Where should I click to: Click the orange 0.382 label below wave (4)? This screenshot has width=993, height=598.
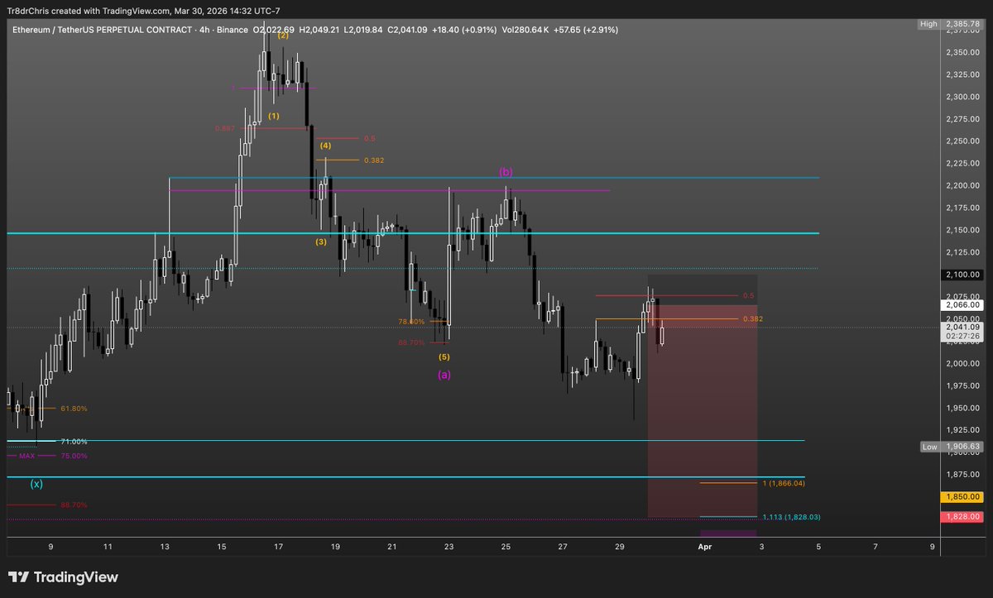click(373, 160)
